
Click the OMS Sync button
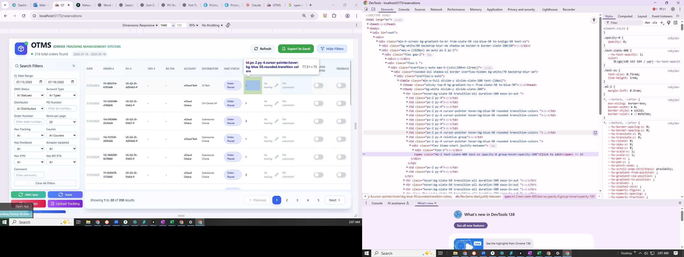coord(28,195)
